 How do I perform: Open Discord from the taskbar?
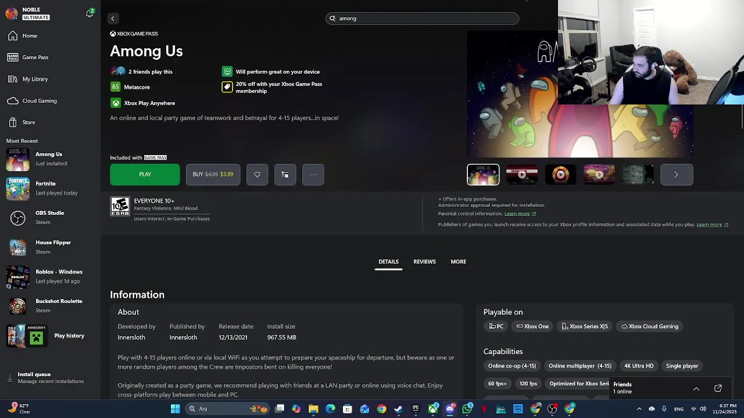(x=450, y=409)
